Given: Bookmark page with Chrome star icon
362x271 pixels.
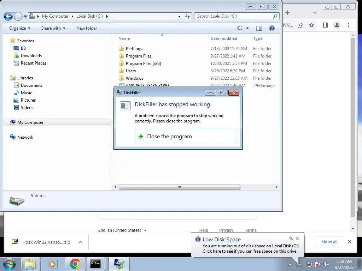Looking at the screenshot, I should point(311,25).
